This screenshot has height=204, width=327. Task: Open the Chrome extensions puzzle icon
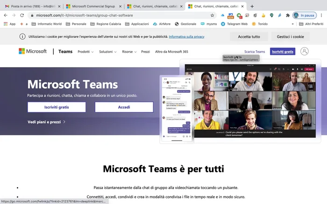point(288,15)
